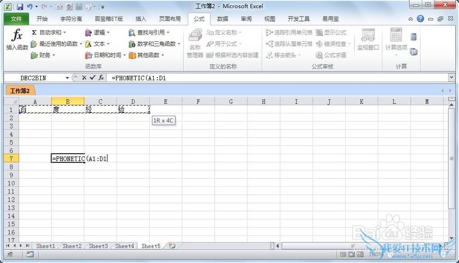The image size is (459, 263).
Task: Click Trace Dependents (追踪从属单元格)
Action: coord(289,44)
